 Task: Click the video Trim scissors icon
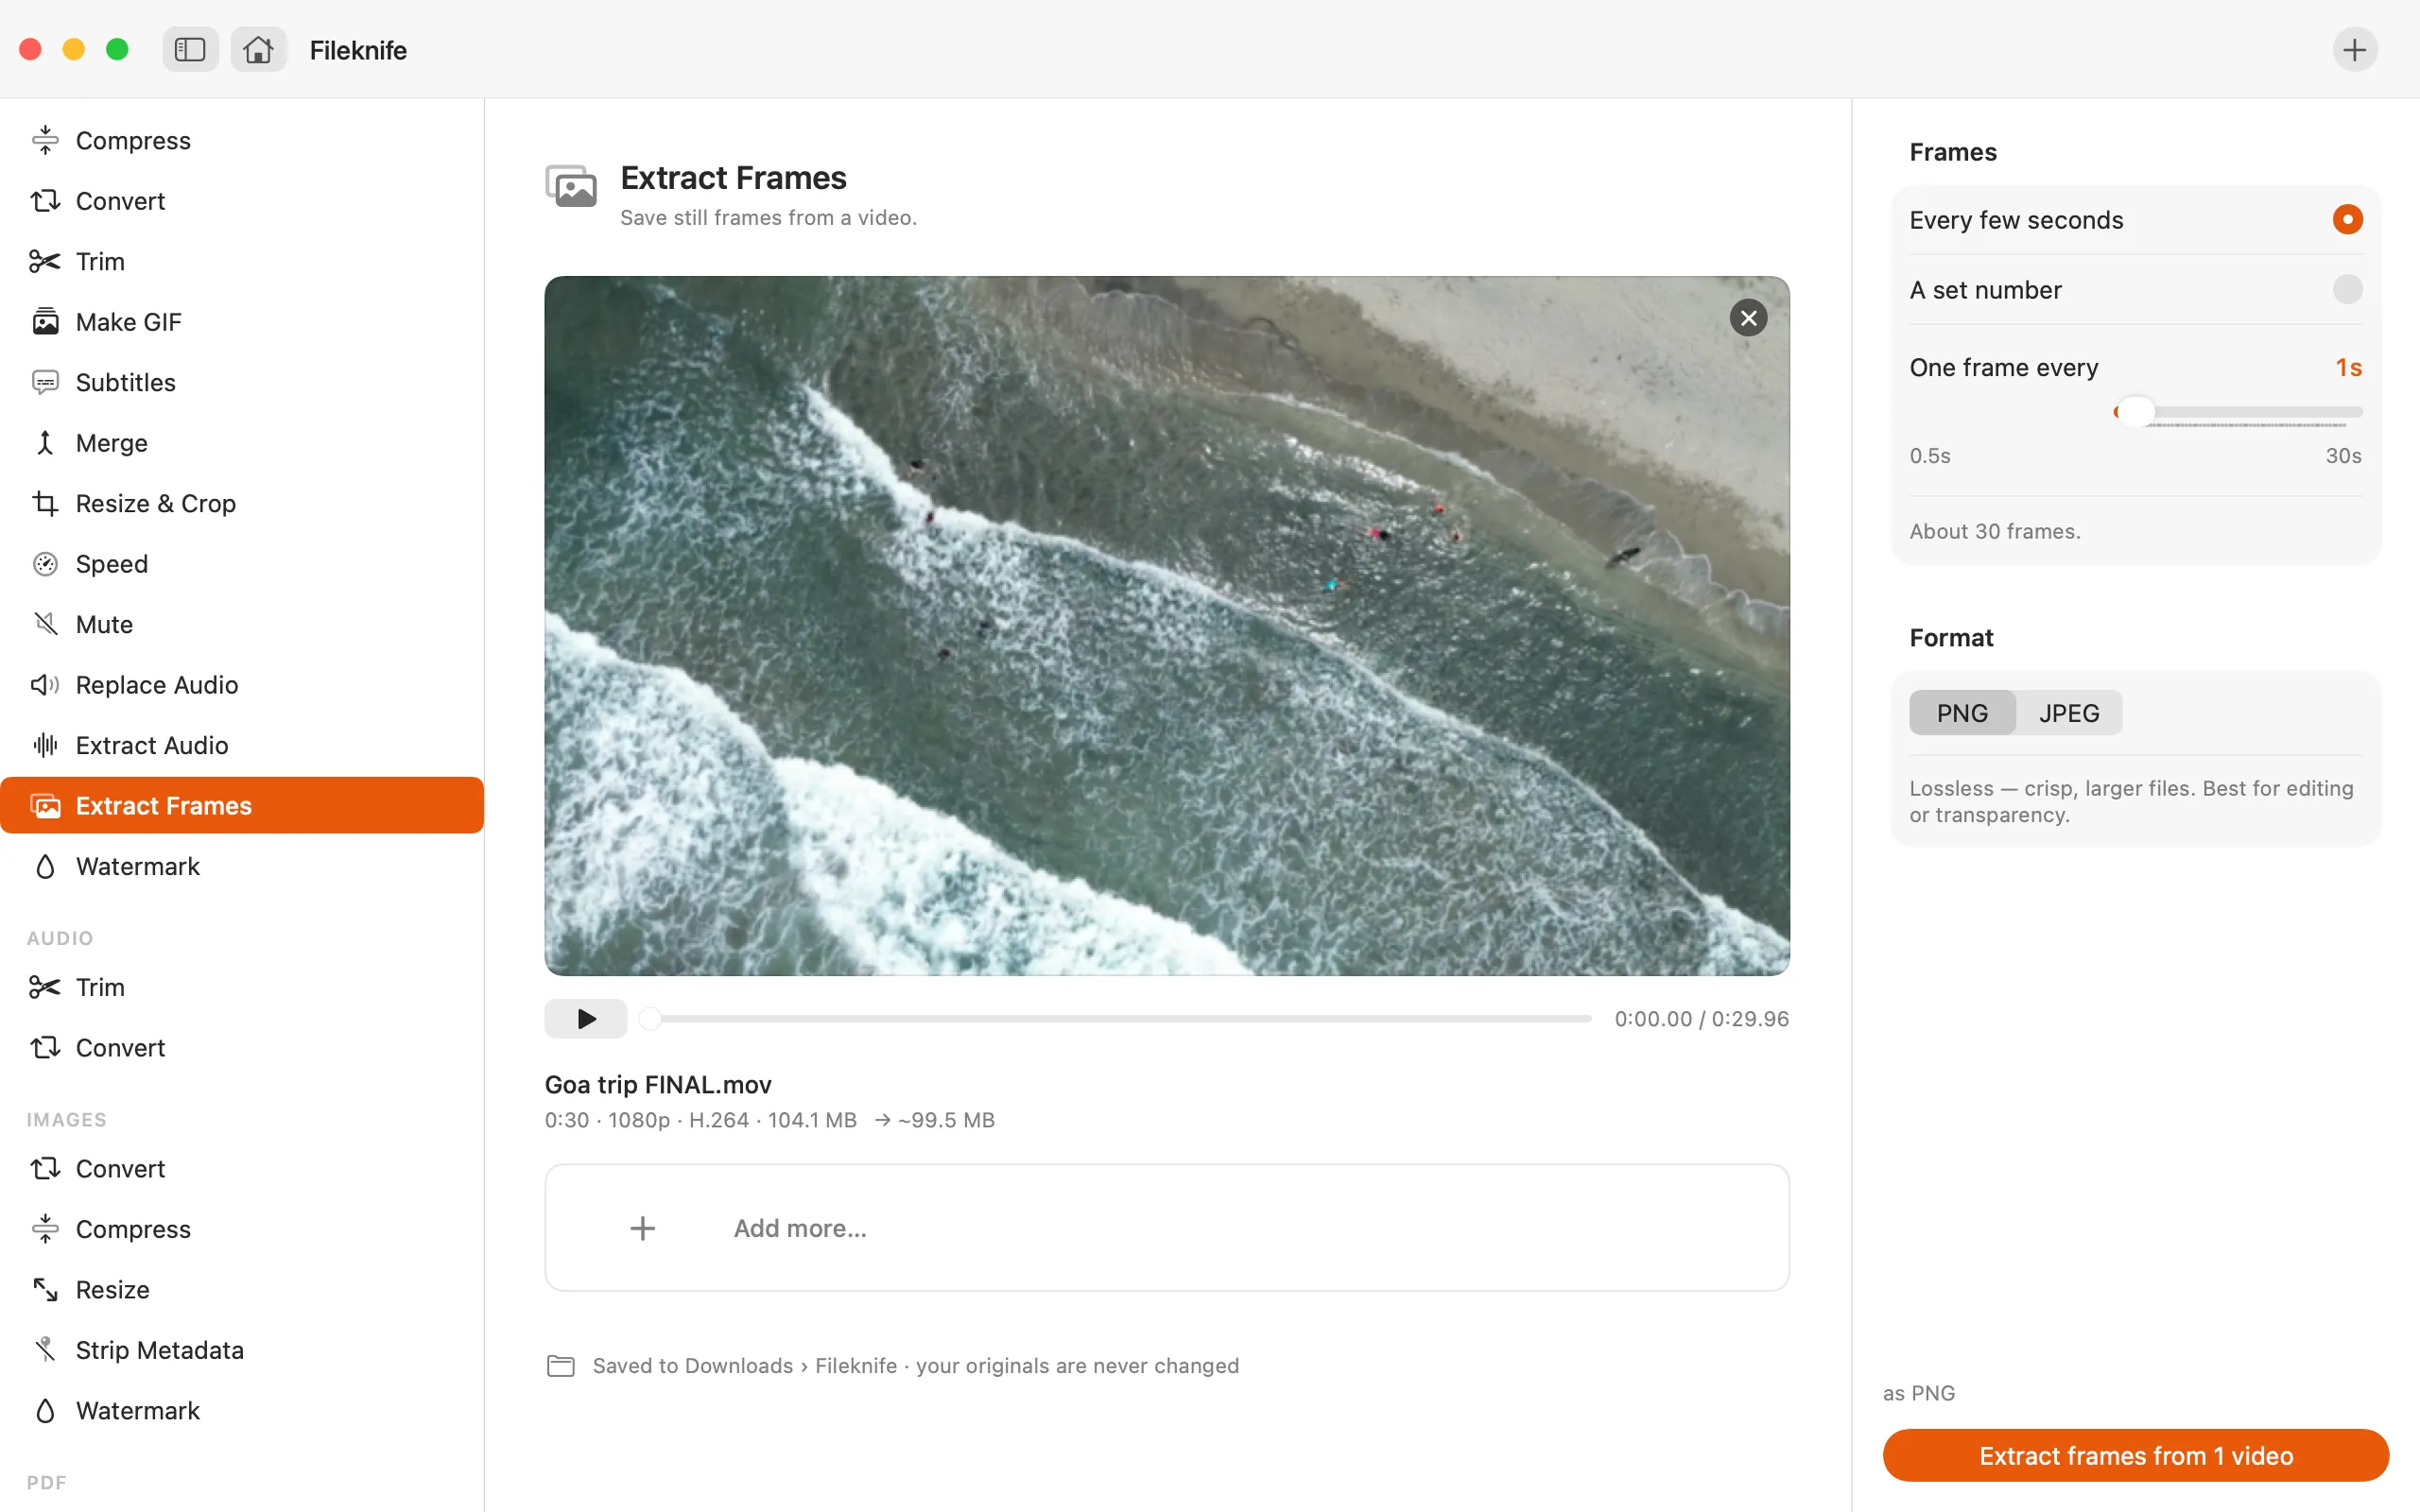click(x=45, y=261)
